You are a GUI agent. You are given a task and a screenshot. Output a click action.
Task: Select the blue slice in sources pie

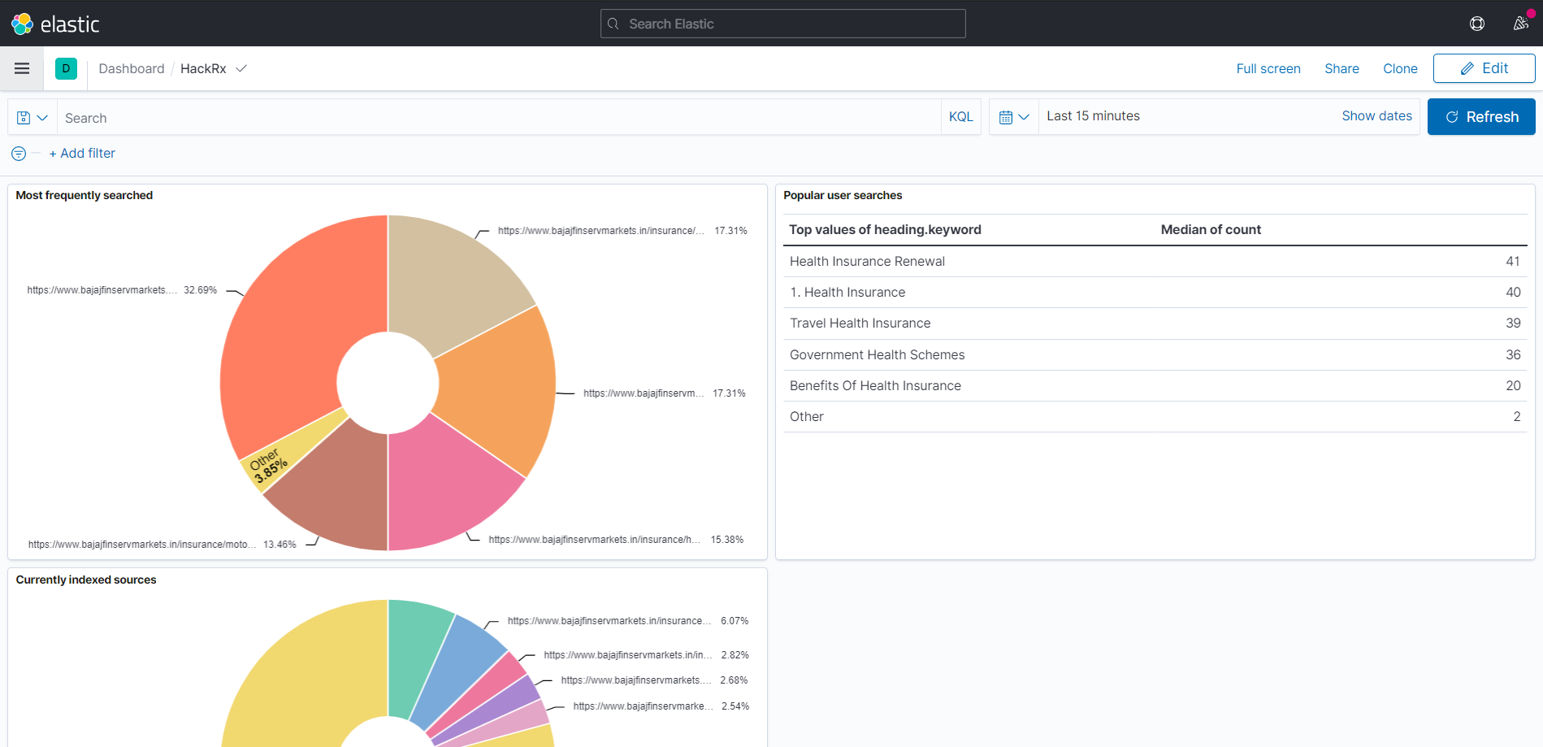click(459, 671)
